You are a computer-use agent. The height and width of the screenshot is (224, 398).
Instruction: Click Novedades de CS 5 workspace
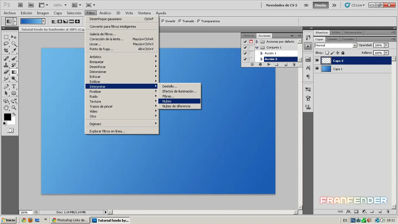click(x=281, y=5)
